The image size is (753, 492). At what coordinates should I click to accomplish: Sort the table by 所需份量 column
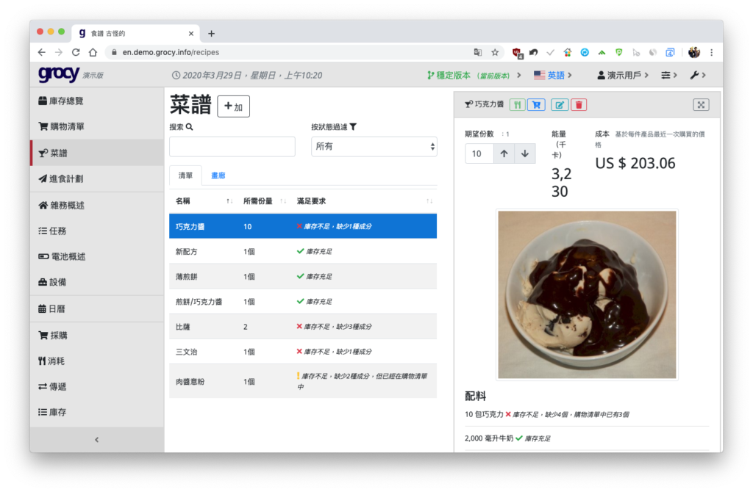coord(264,201)
